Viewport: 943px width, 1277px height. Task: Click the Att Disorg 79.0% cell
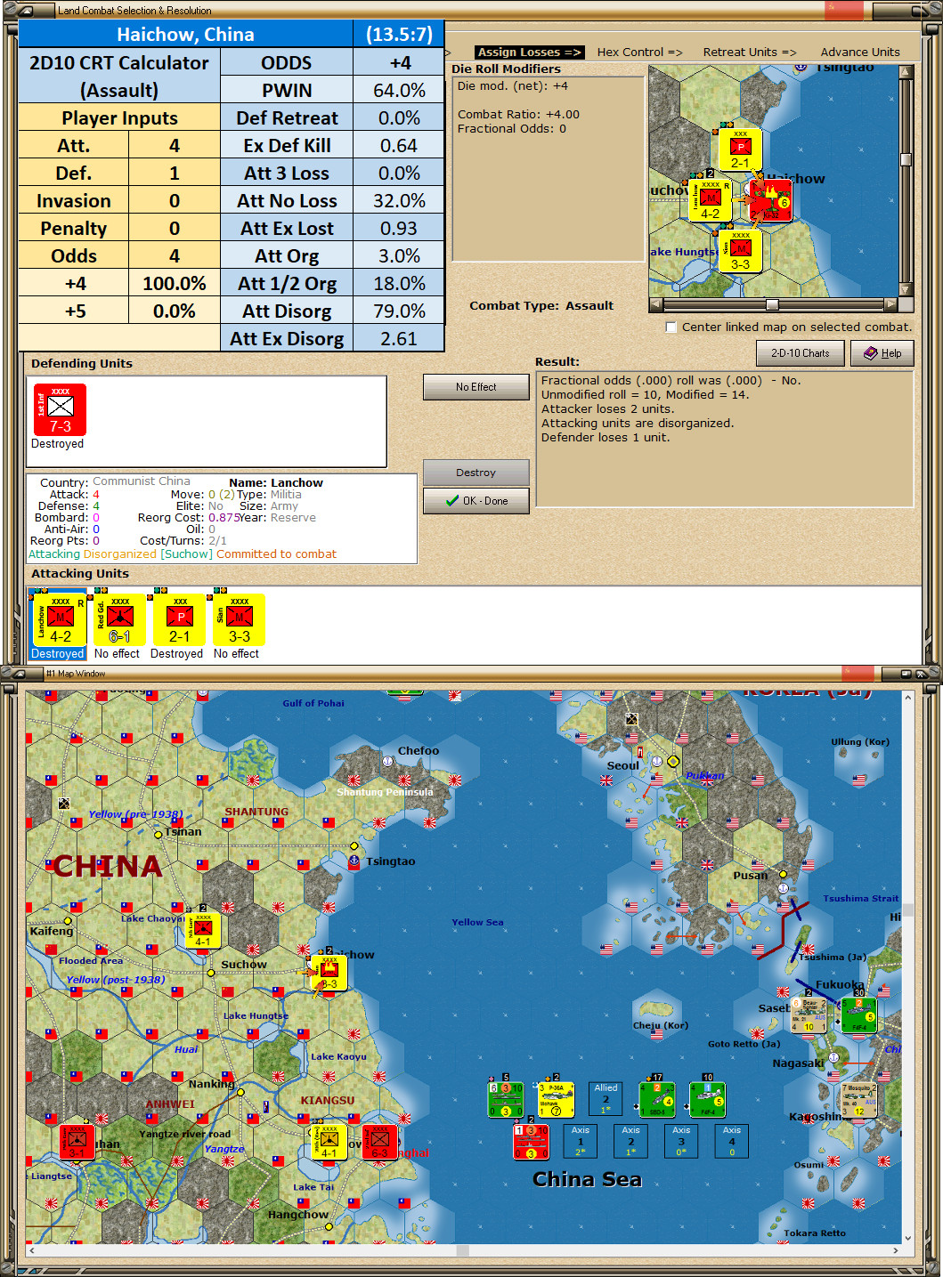399,311
